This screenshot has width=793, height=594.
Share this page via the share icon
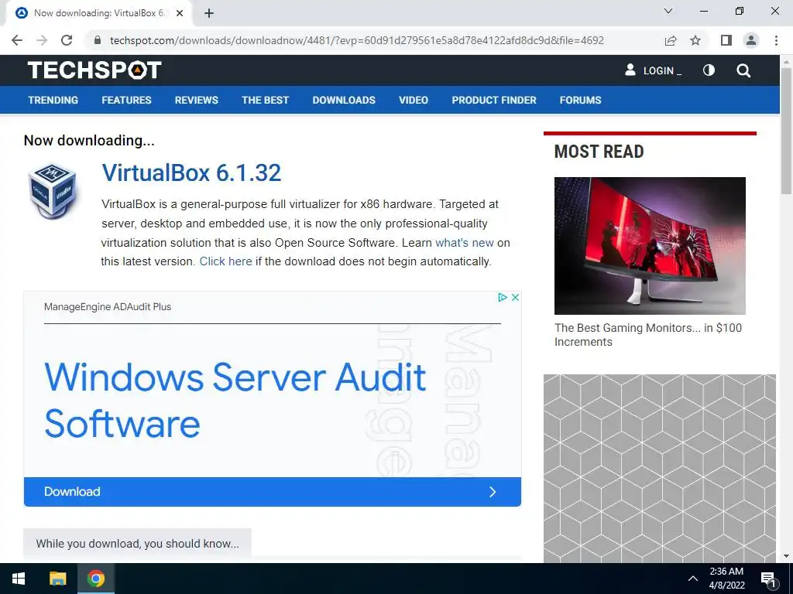pos(671,40)
